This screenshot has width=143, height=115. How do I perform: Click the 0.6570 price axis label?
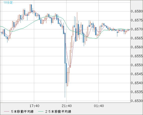(x=137, y=29)
